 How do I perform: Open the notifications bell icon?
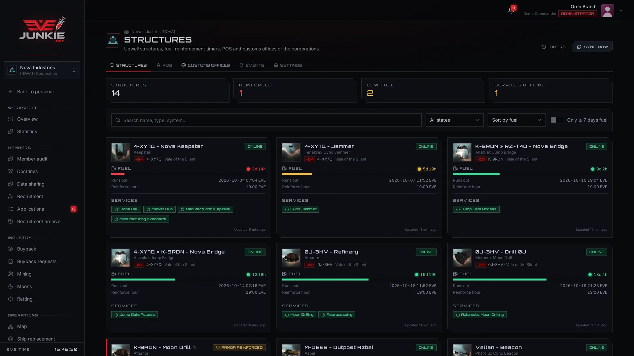pyautogui.click(x=511, y=11)
